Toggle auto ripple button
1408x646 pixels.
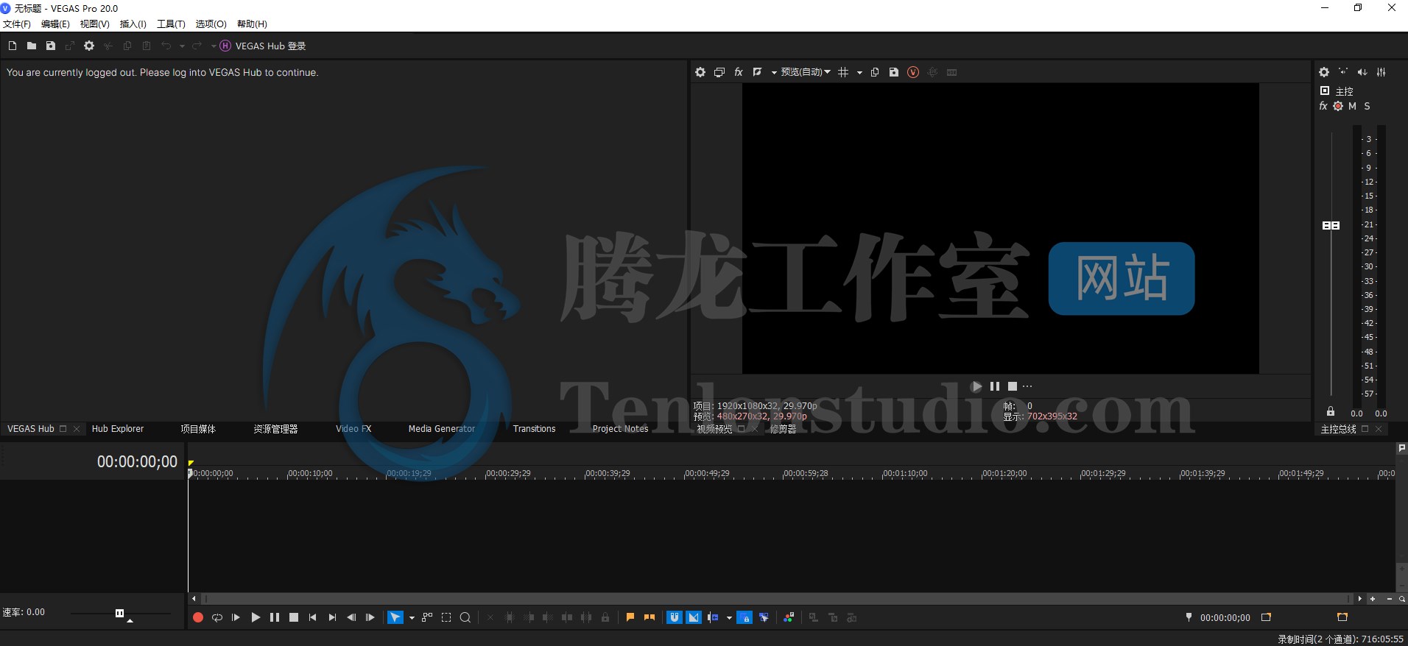(713, 617)
